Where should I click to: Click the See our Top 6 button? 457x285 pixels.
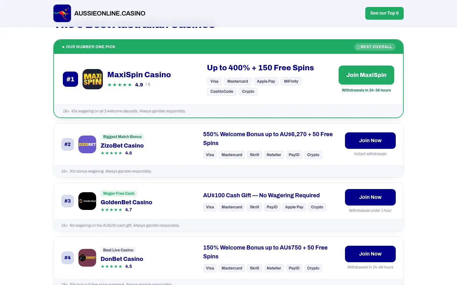click(x=384, y=13)
